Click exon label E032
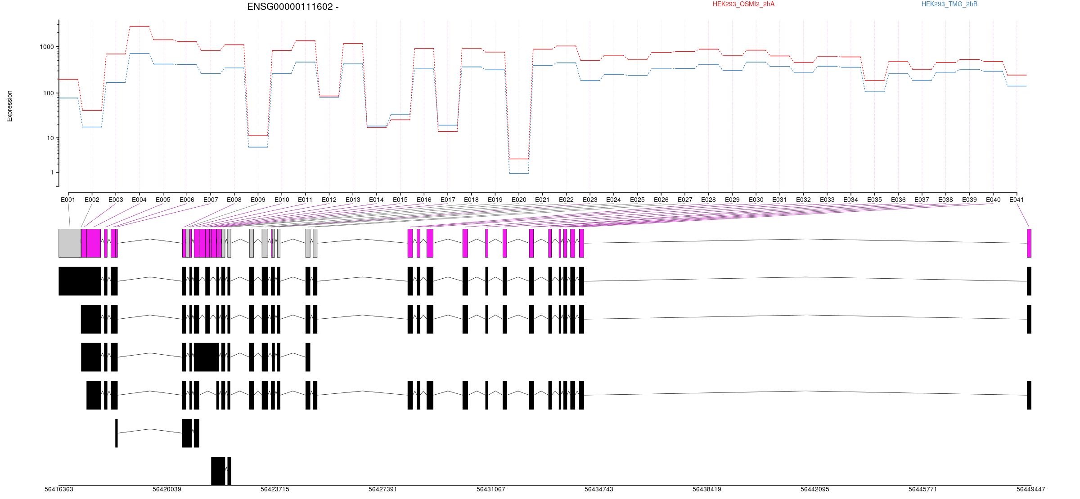 (x=803, y=200)
